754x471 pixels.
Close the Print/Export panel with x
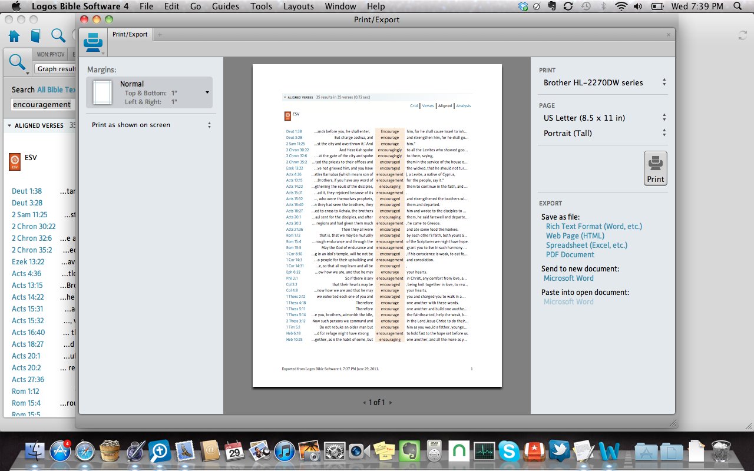(669, 35)
